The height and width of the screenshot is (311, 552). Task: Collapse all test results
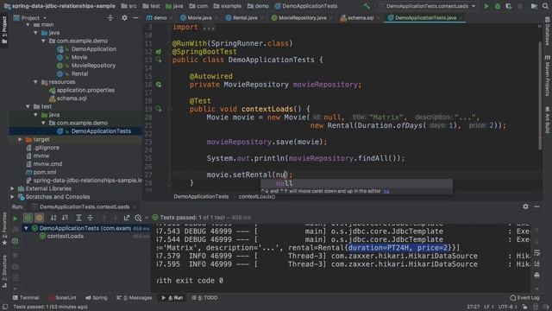(90, 218)
